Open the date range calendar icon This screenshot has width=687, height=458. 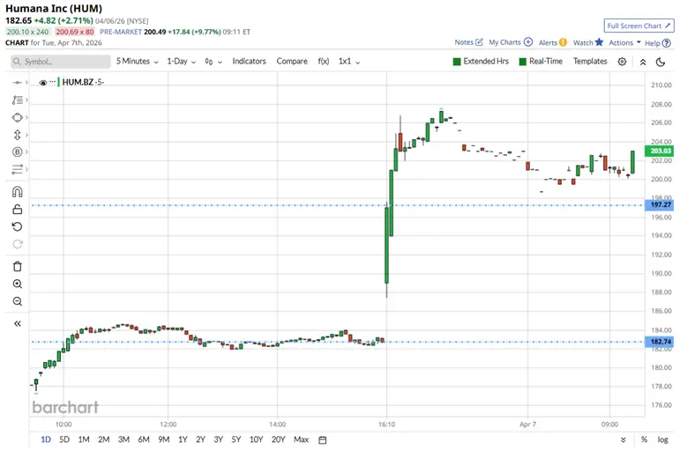(x=323, y=440)
